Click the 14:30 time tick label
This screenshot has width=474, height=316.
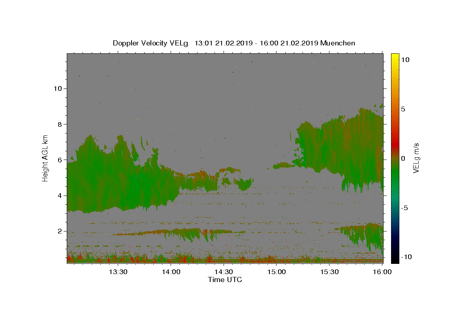pyautogui.click(x=224, y=272)
